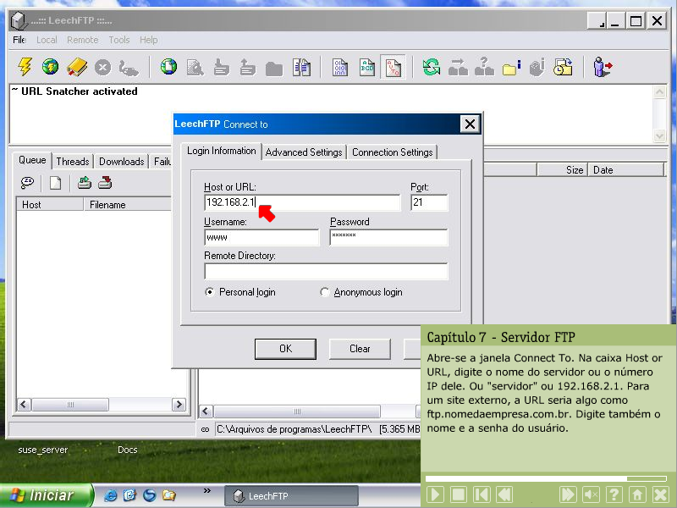
Task: Open the Advanced Settings tab
Action: tap(304, 152)
